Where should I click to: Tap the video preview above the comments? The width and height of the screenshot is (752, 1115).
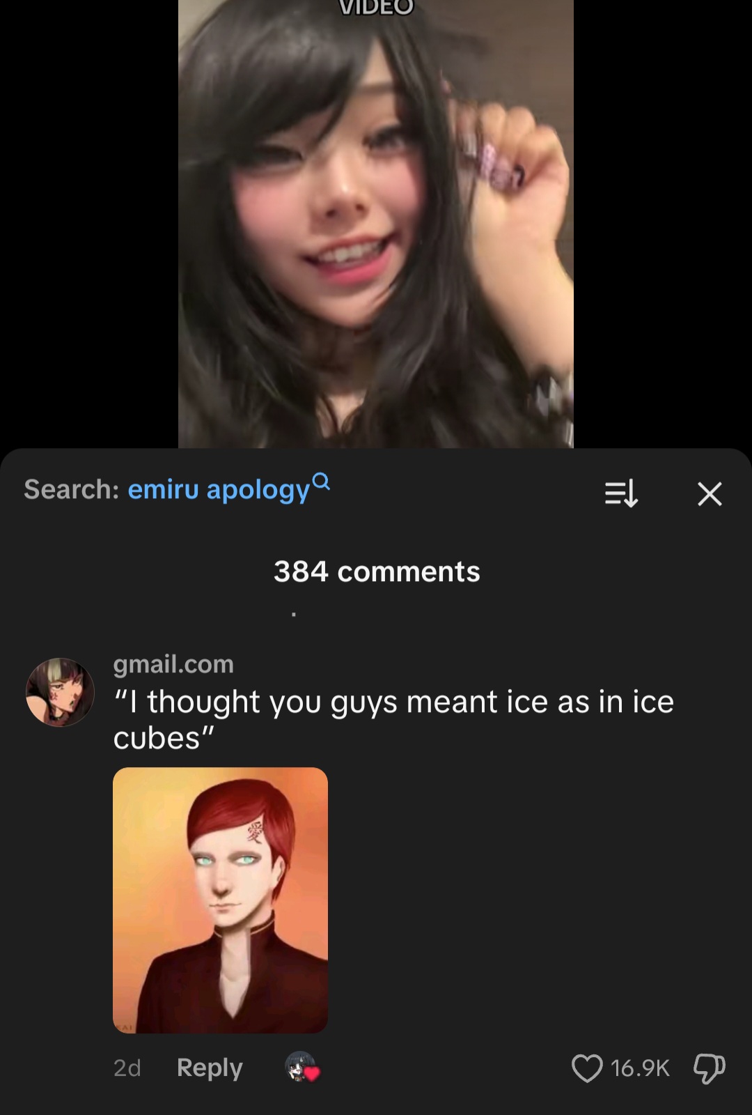point(376,224)
